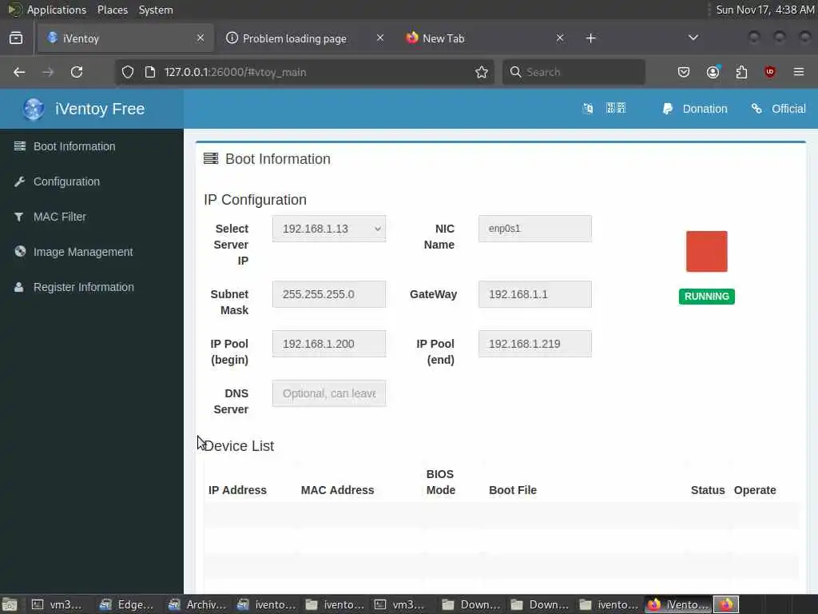Screen dimensions: 818x614
Task: Switch to the Archiv taskbar window
Action: (x=197, y=604)
